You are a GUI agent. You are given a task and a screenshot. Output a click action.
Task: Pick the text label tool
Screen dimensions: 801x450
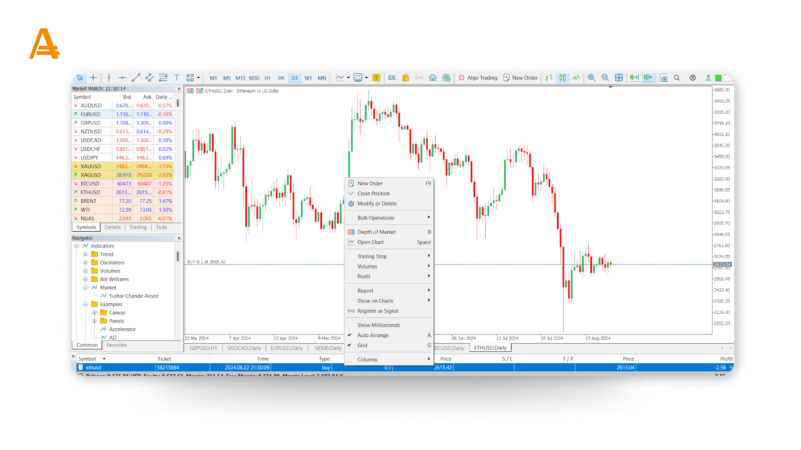(177, 78)
